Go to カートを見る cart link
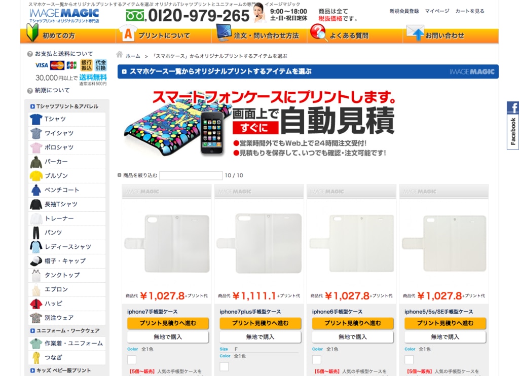 [x=469, y=11]
